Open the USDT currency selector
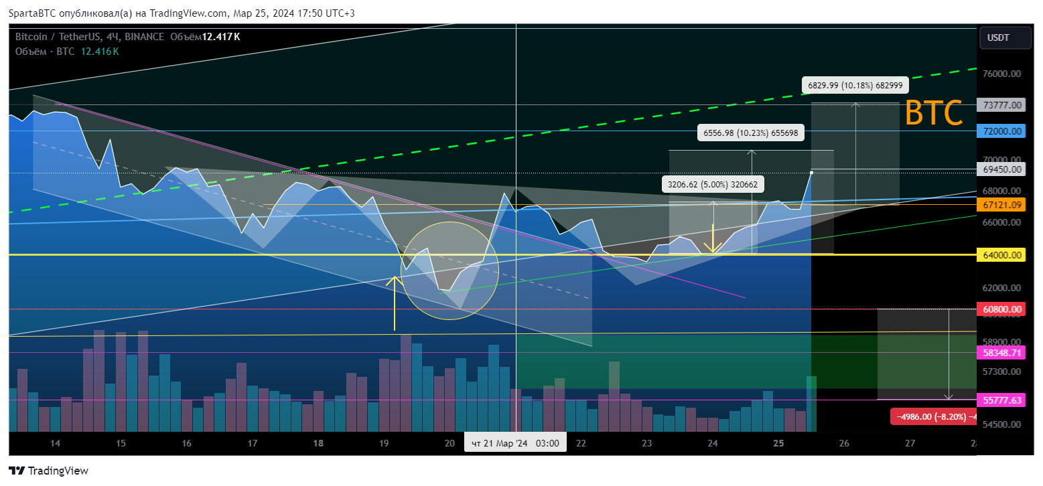The image size is (1043, 486). click(x=1005, y=38)
